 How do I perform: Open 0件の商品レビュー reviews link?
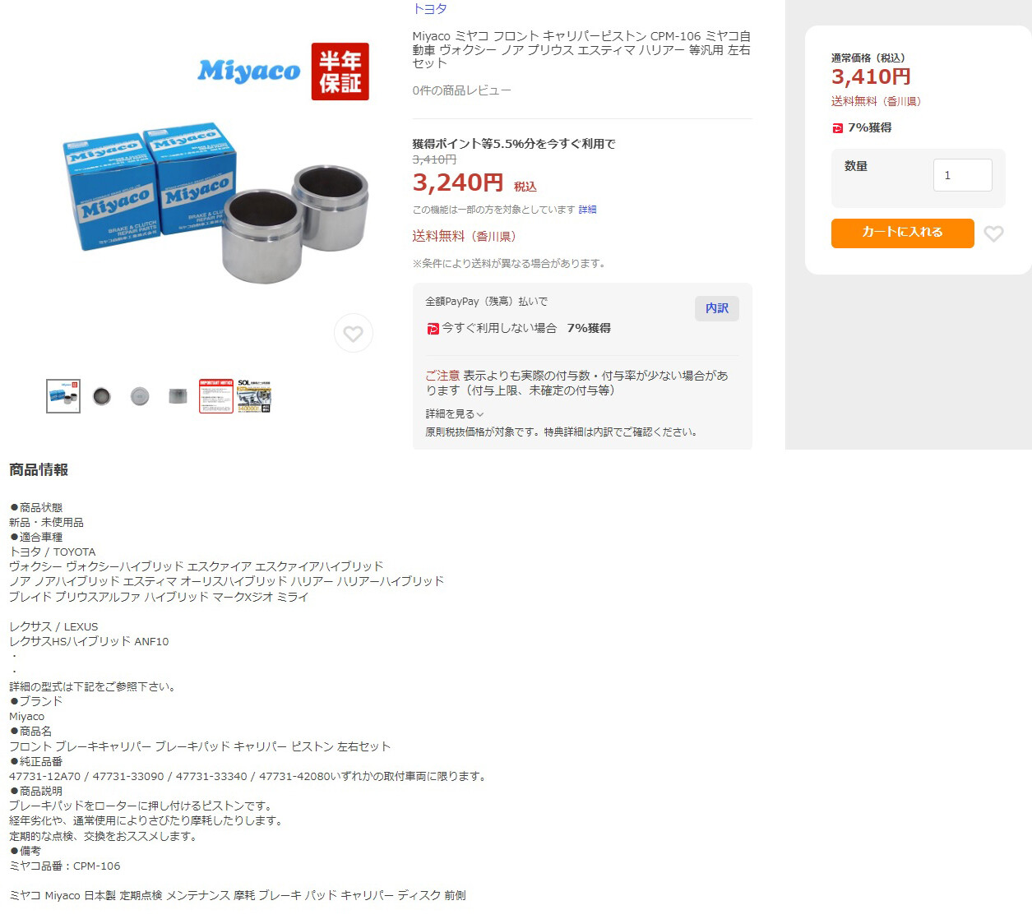click(461, 90)
